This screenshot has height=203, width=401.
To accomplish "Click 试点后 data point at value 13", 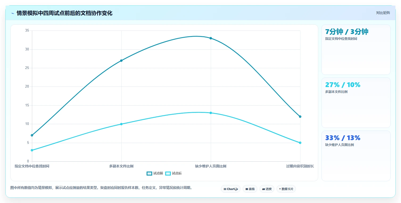I will (x=211, y=113).
